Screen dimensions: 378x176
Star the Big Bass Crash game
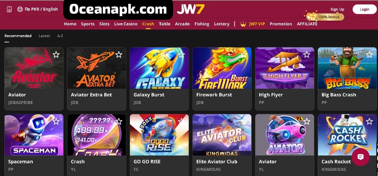(369, 55)
